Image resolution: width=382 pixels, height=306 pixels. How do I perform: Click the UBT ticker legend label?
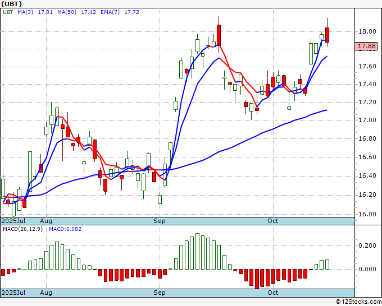click(8, 12)
